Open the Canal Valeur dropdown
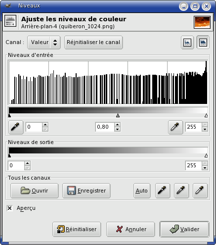The height and width of the screenshot is (245, 216). coord(43,42)
